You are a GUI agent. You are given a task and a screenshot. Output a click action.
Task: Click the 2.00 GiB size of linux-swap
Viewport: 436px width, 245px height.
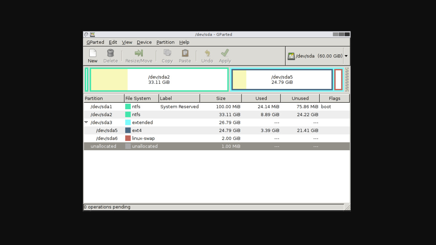(x=231, y=138)
